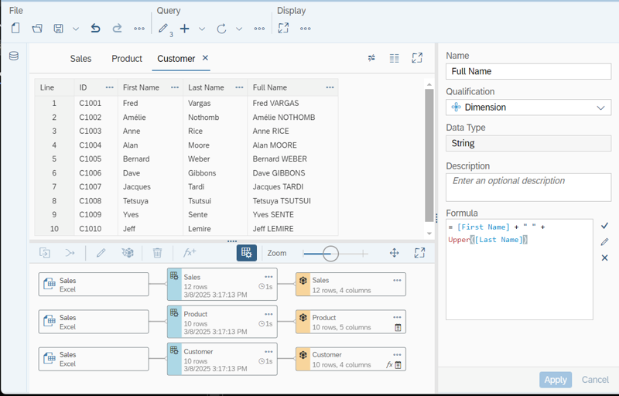Screen dimensions: 619x396
Task: Click the Zoom slider handle
Action: coord(330,253)
